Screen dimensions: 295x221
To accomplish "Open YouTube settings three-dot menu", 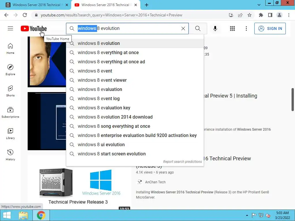I will pyautogui.click(x=246, y=28).
